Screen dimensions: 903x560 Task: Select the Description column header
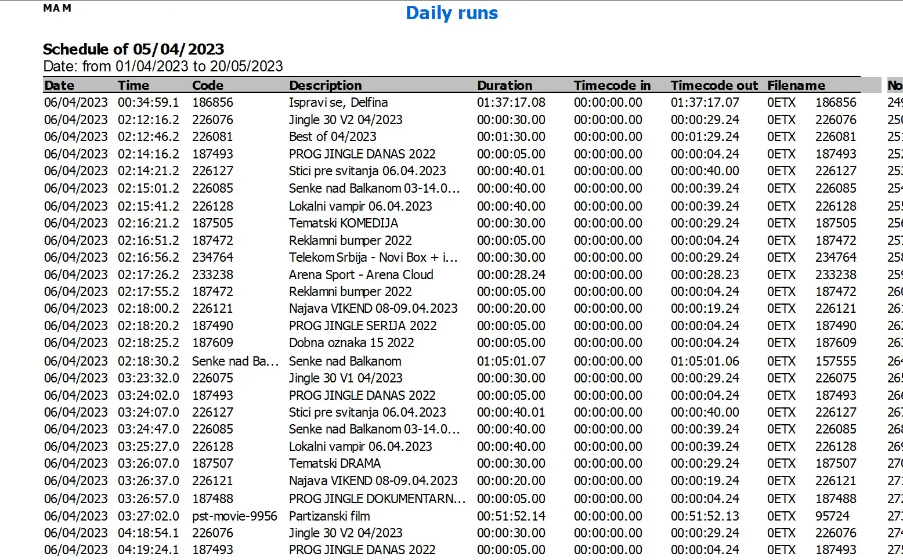pos(325,85)
